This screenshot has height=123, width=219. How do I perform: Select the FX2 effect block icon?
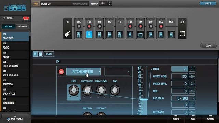130,35
